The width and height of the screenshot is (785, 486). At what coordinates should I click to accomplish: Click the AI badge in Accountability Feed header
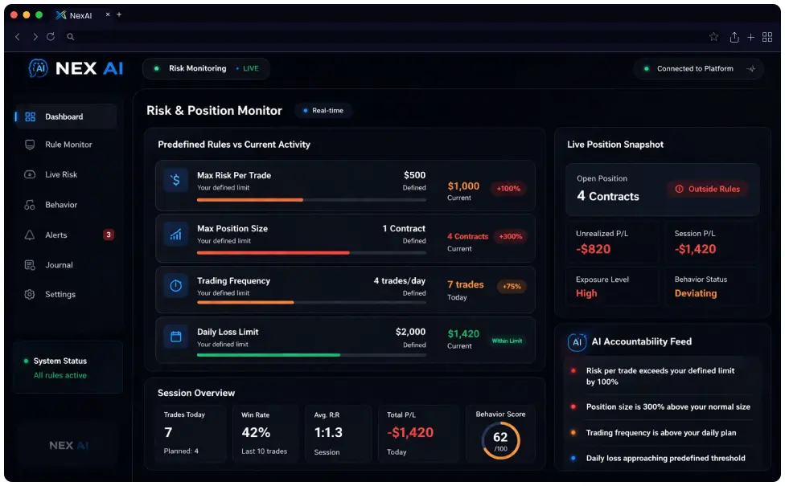point(577,342)
